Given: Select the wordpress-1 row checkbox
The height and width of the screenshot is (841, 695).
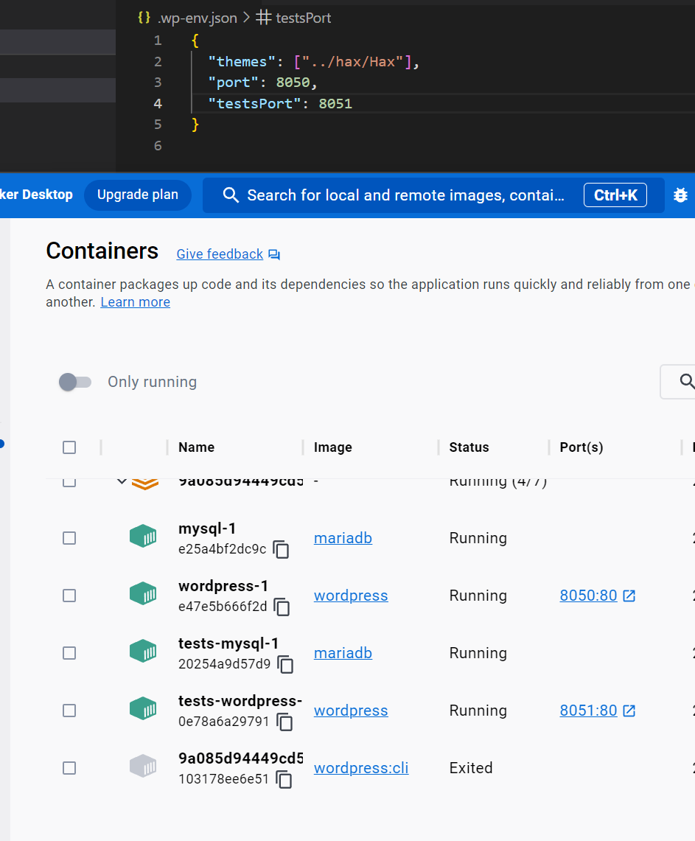Looking at the screenshot, I should [69, 596].
